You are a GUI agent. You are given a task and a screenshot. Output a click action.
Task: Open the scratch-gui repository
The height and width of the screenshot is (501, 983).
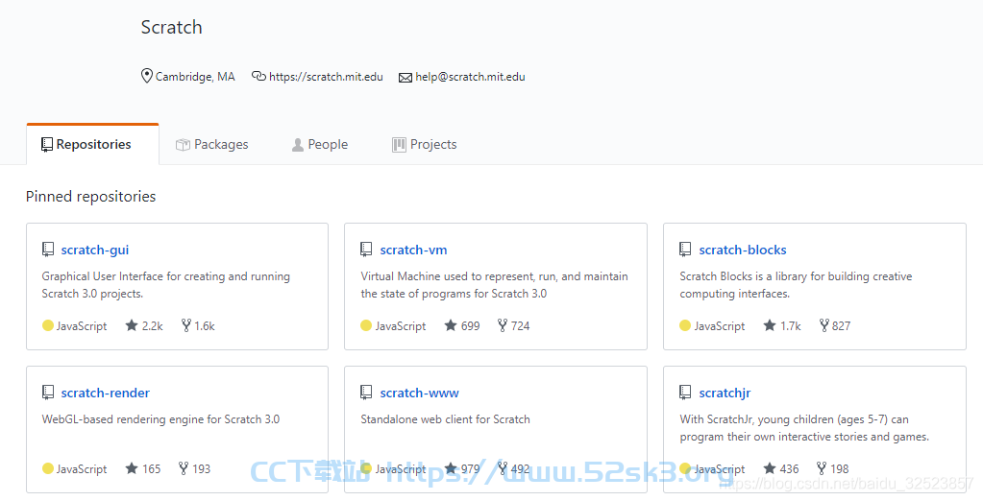(95, 250)
